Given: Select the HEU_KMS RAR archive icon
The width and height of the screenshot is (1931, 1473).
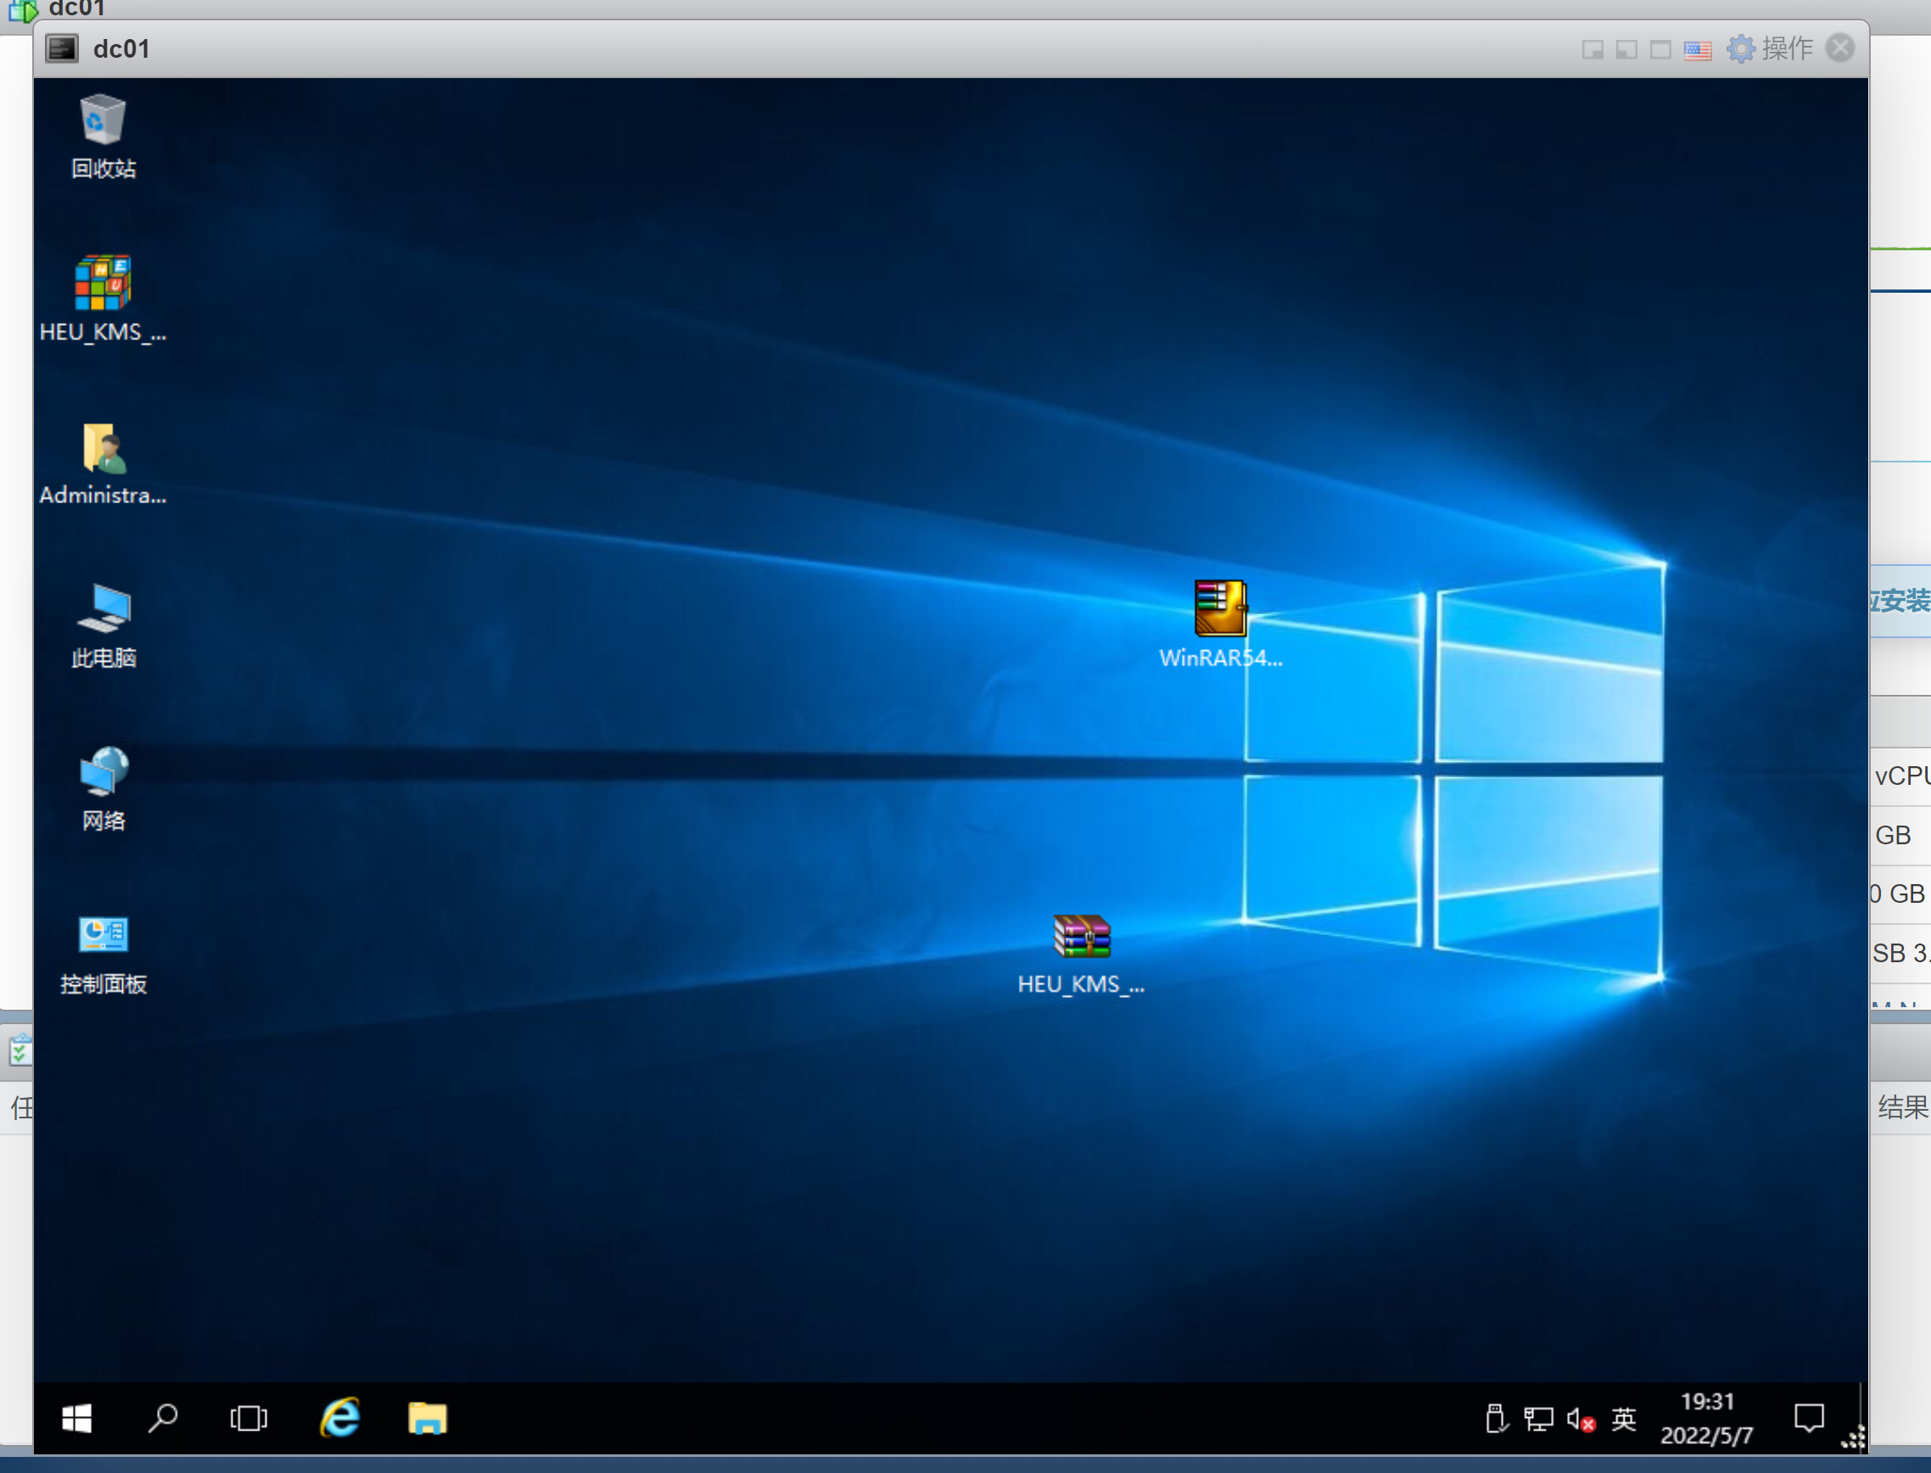Looking at the screenshot, I should pos(1082,937).
